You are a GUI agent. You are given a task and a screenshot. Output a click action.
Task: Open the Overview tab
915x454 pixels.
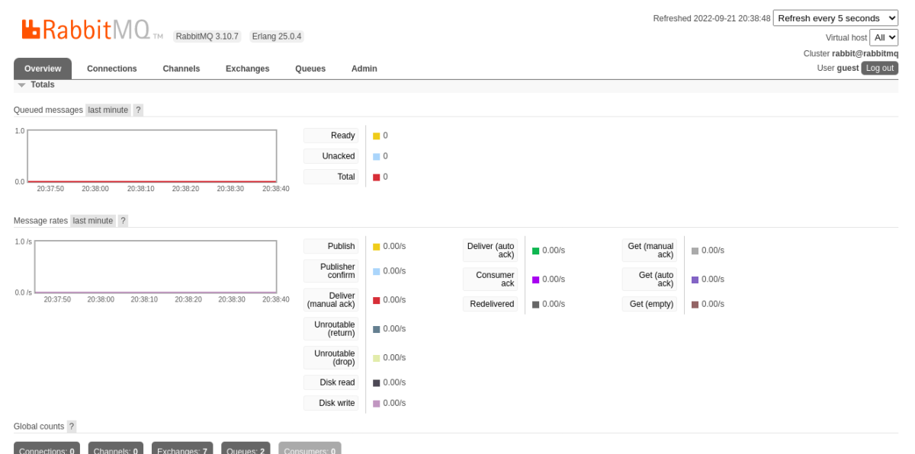[x=43, y=69]
